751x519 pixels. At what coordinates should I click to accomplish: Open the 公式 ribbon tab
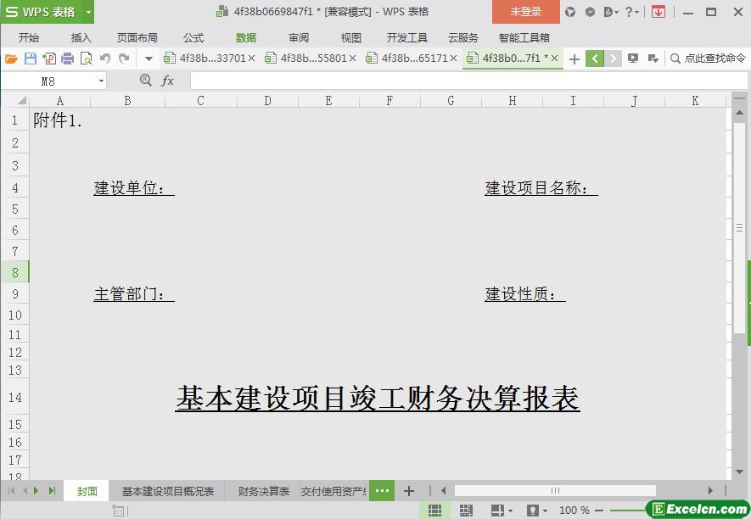pyautogui.click(x=193, y=37)
